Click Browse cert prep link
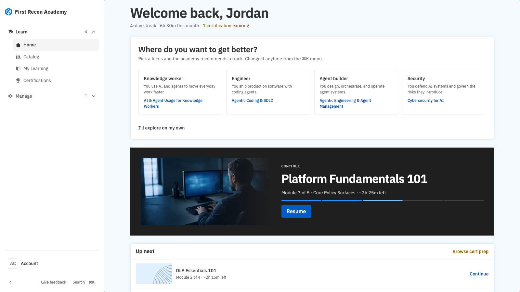This screenshot has width=520, height=292. tap(471, 251)
